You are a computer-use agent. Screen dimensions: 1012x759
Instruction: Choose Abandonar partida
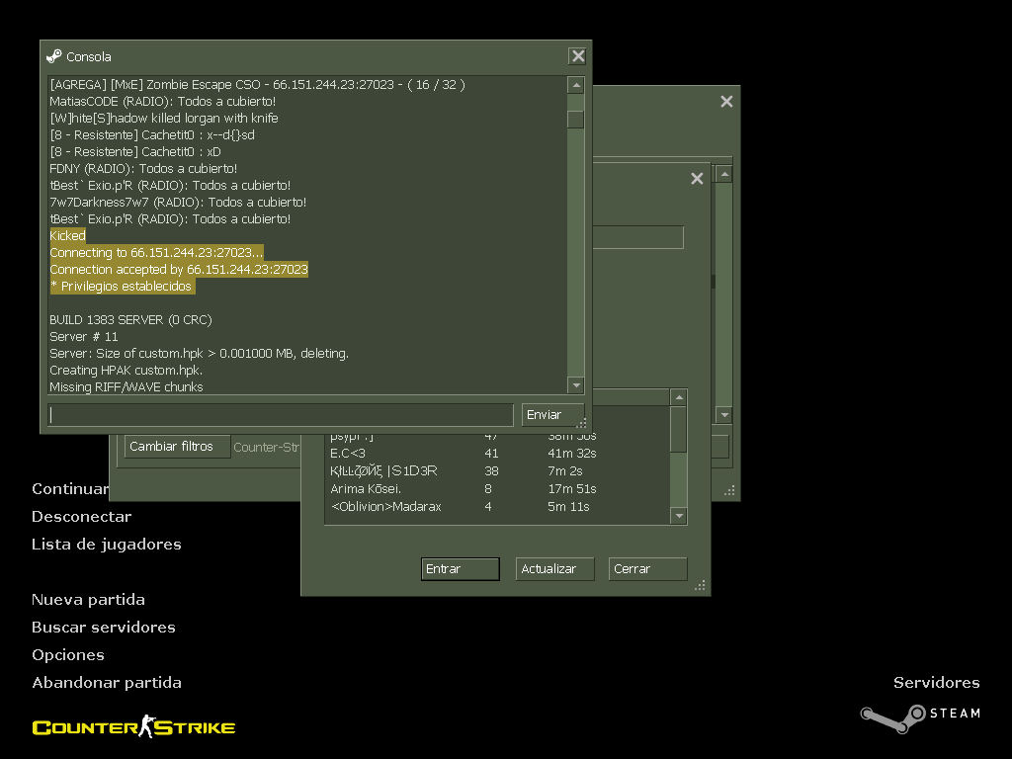[x=107, y=683]
